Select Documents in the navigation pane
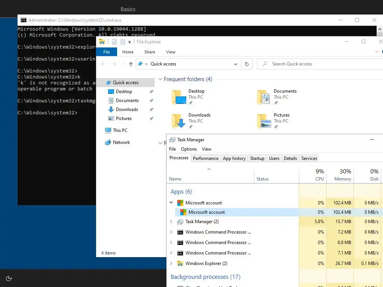Screen dimensions: 383x287 (x=127, y=101)
